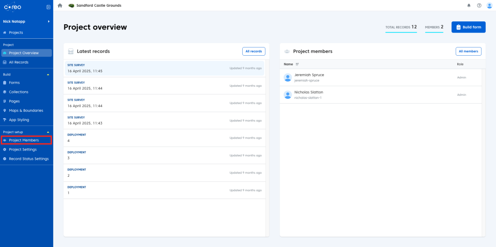Open Project Members in the sidebar
496x247 pixels.
pyautogui.click(x=24, y=140)
